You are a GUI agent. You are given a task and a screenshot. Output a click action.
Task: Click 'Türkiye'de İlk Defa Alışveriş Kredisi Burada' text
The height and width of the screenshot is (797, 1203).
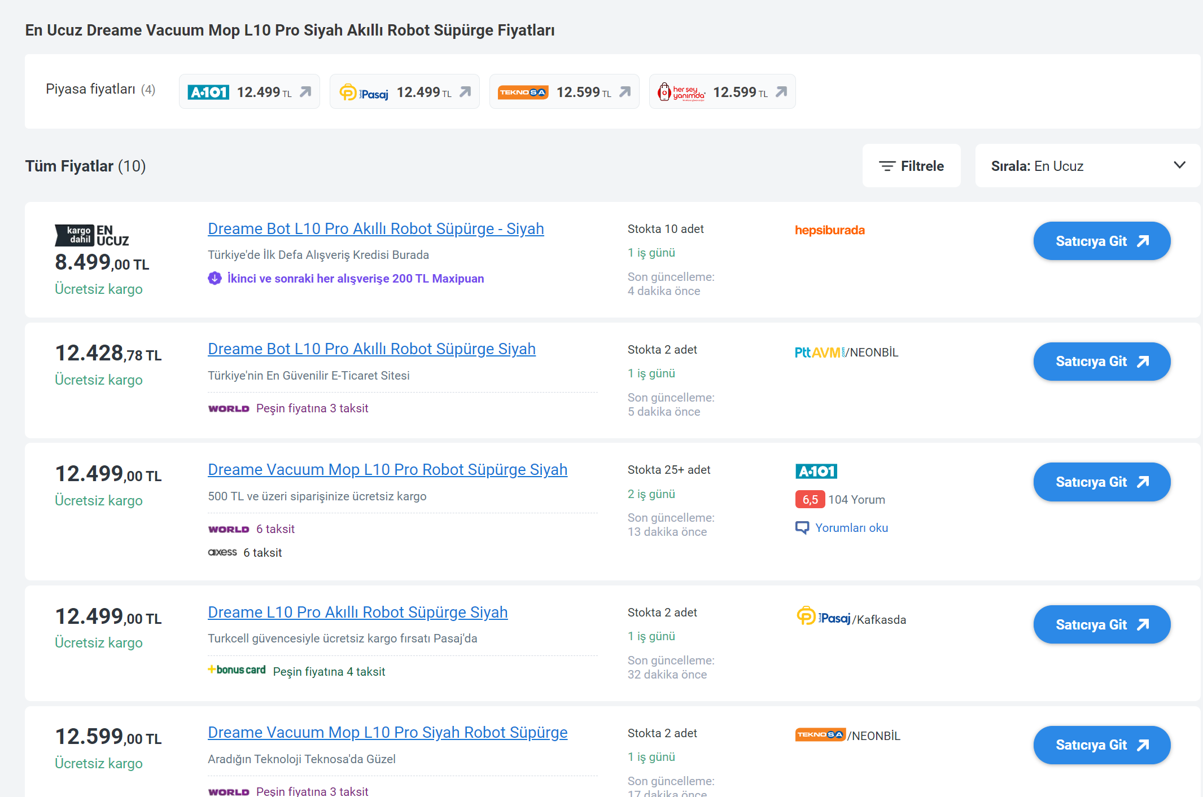318,254
